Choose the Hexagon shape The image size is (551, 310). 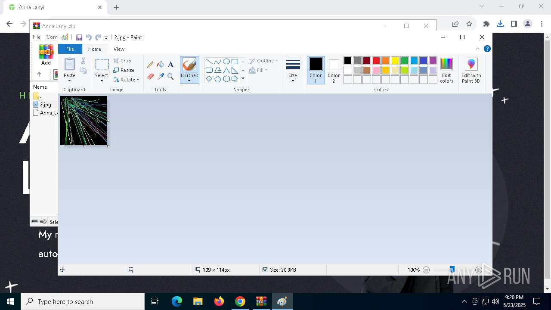226,79
